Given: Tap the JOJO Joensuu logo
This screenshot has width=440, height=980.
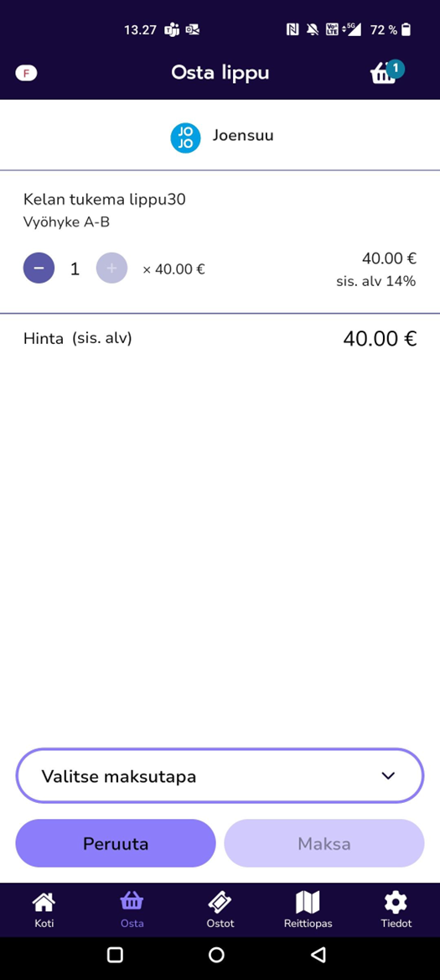Looking at the screenshot, I should pyautogui.click(x=185, y=138).
